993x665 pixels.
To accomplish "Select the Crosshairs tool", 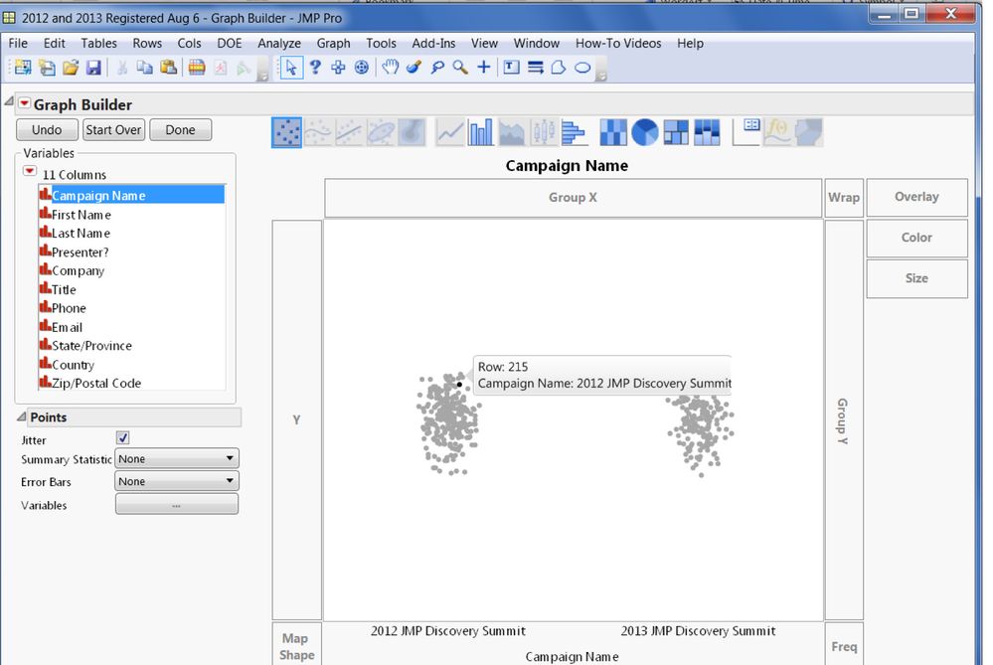I will click(484, 68).
